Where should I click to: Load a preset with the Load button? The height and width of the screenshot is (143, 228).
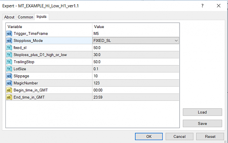pyautogui.click(x=202, y=112)
